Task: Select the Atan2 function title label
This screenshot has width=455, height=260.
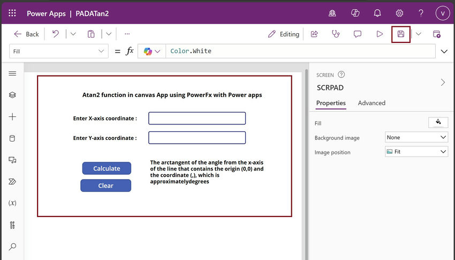Action: tap(172, 95)
